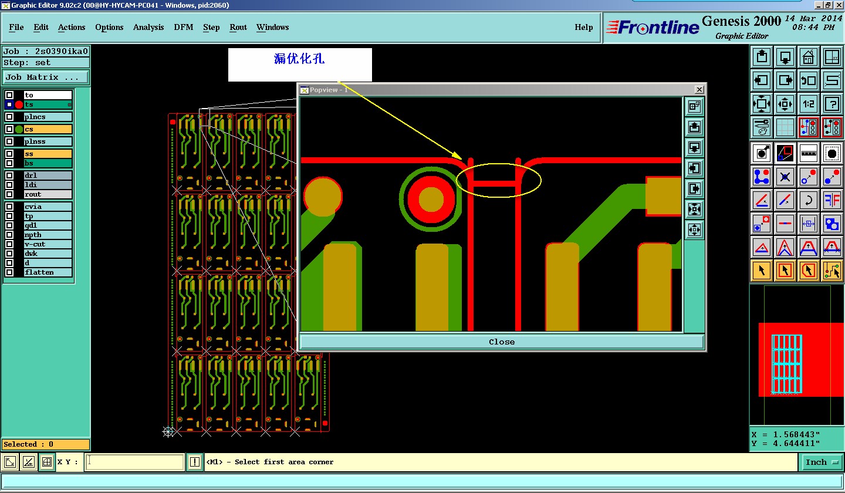845x493 pixels.
Task: Open the Job Matrix selector
Action: click(46, 77)
